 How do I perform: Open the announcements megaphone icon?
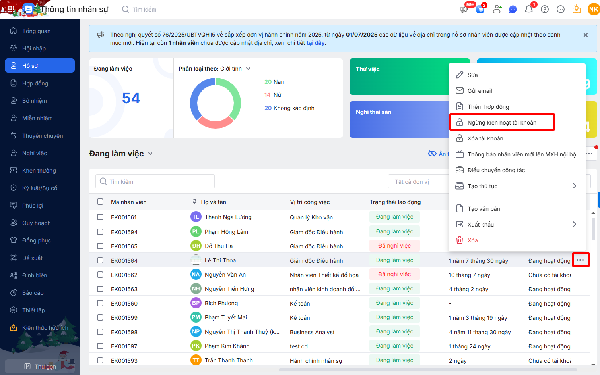pos(464,9)
